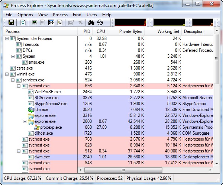
Task: Select the DPCs row
Action: point(109,50)
